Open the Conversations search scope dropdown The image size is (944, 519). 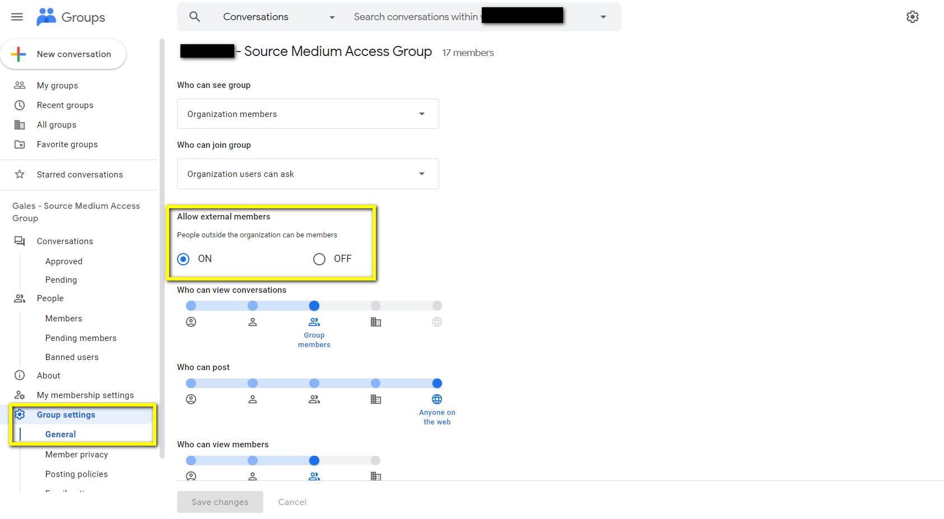(x=278, y=17)
